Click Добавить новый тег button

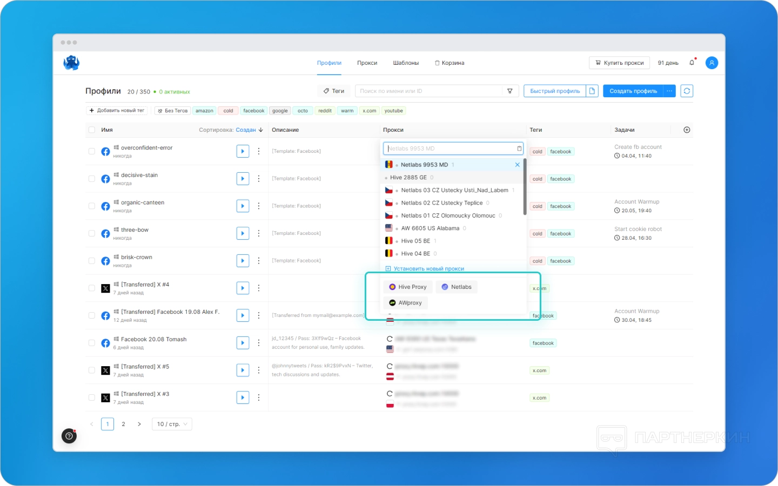tap(117, 111)
